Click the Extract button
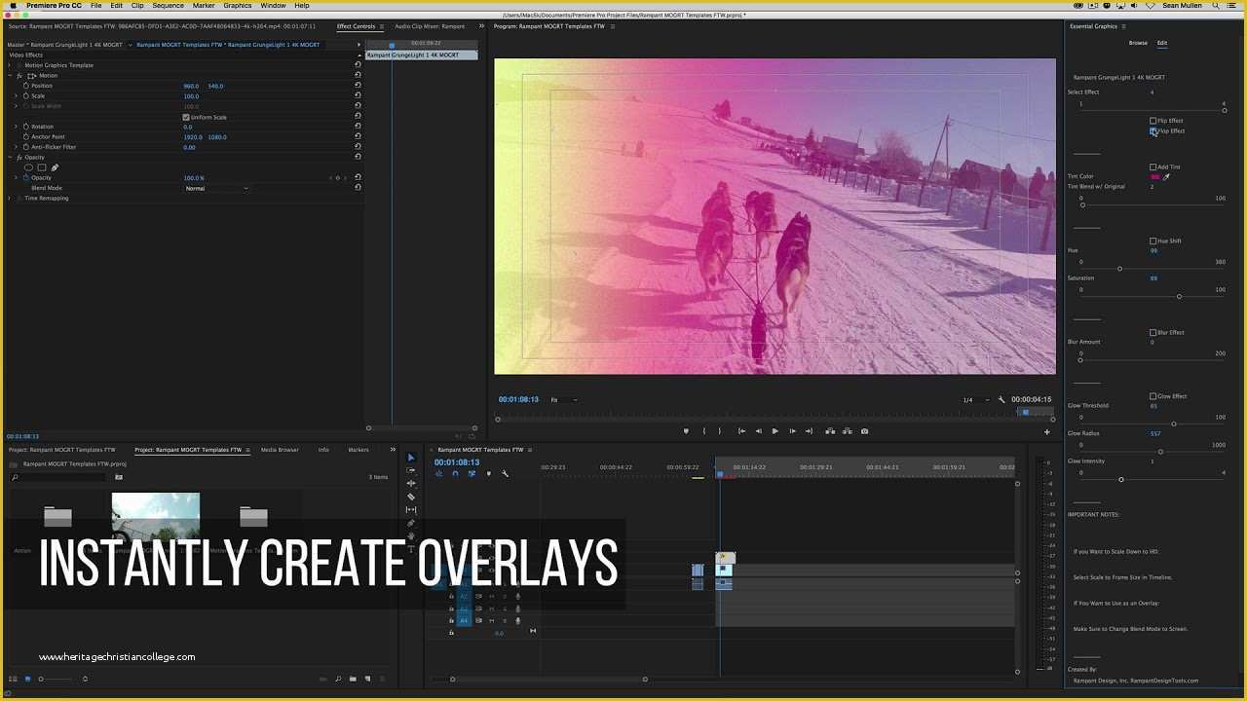 (847, 431)
